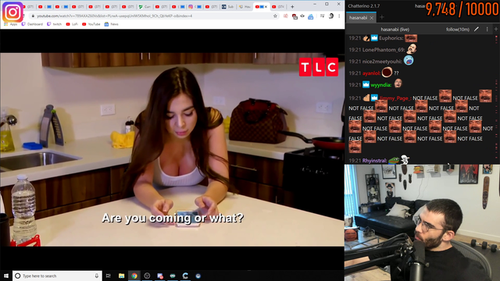500x281 pixels.
Task: Click the Pepe emote in Rhyinstral's message
Action: pyautogui.click(x=394, y=160)
